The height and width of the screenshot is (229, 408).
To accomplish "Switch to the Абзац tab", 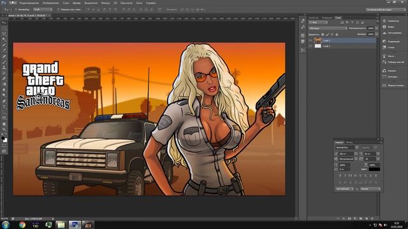I will 349,142.
